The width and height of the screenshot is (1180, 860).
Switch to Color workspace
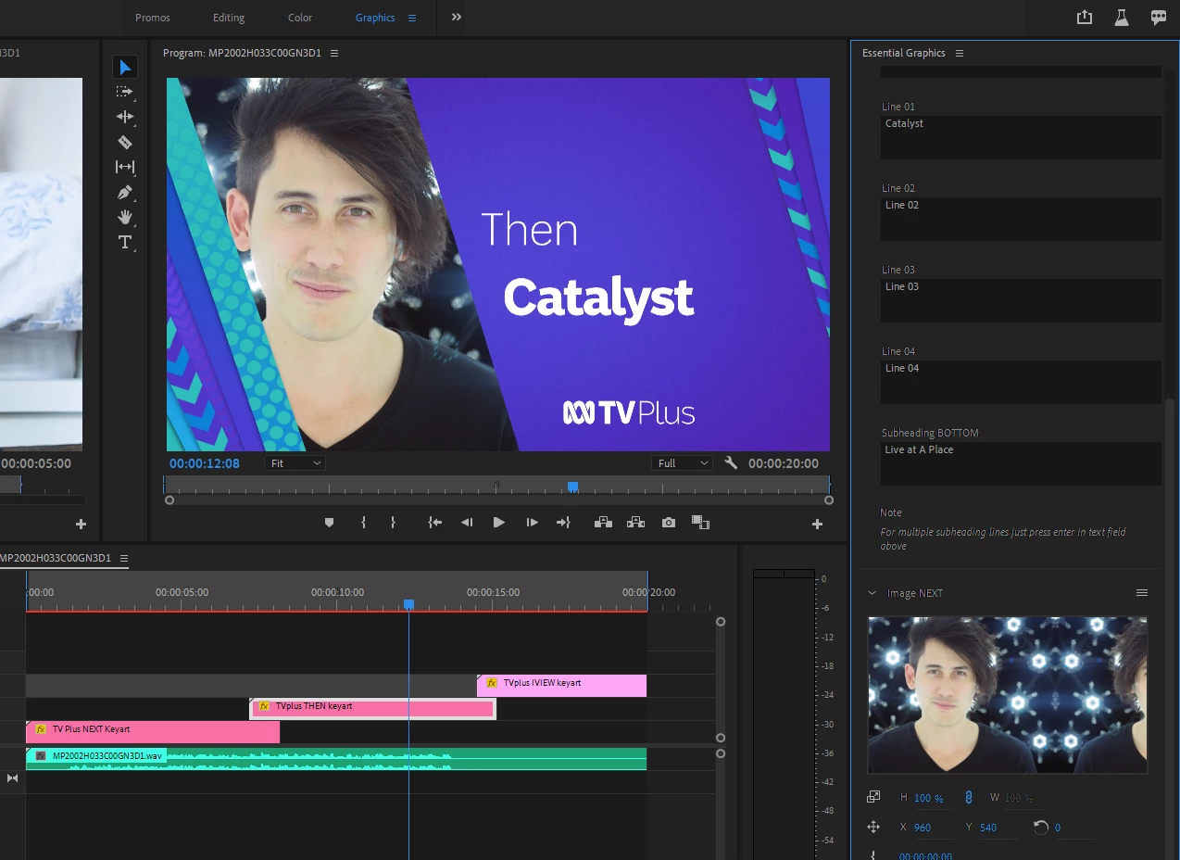click(x=300, y=18)
